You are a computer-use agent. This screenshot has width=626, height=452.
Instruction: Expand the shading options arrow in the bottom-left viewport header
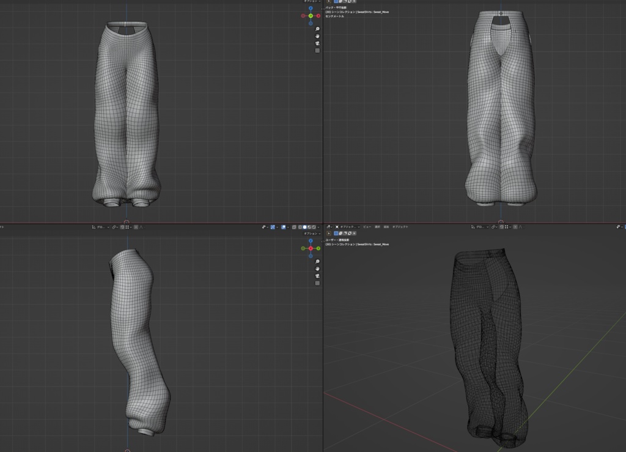coord(318,227)
